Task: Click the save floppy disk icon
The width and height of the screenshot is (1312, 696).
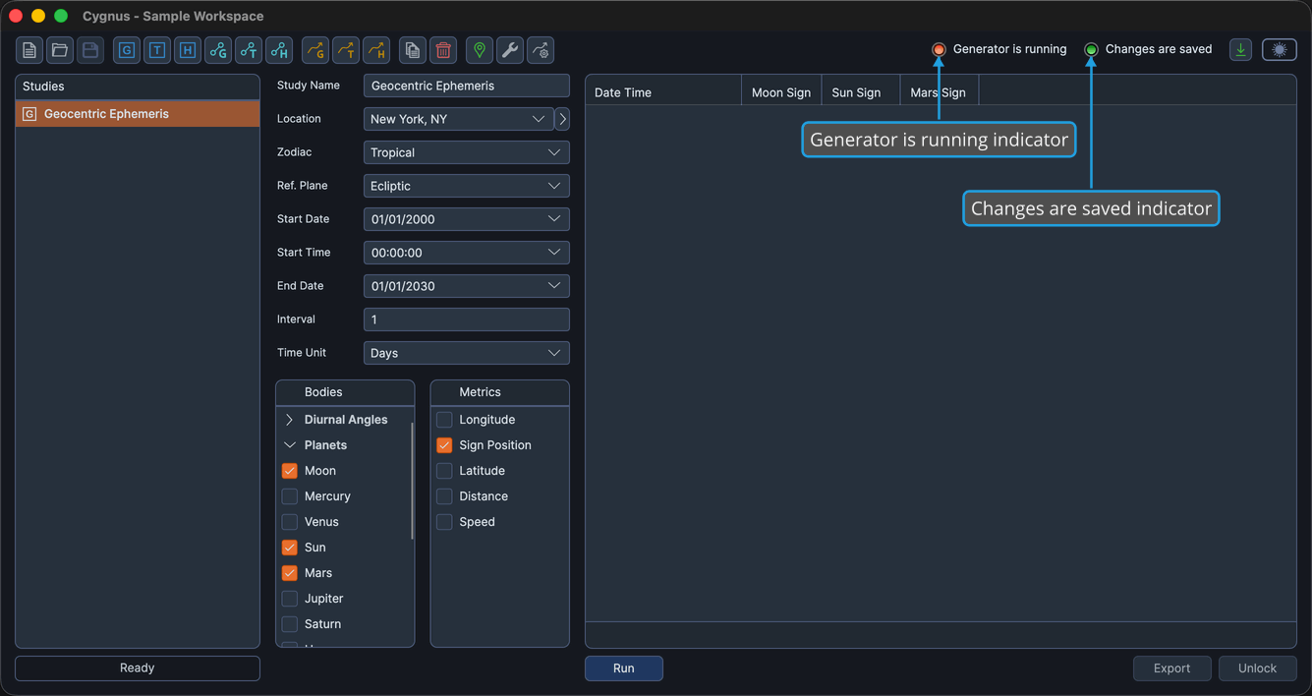Action: [90, 50]
